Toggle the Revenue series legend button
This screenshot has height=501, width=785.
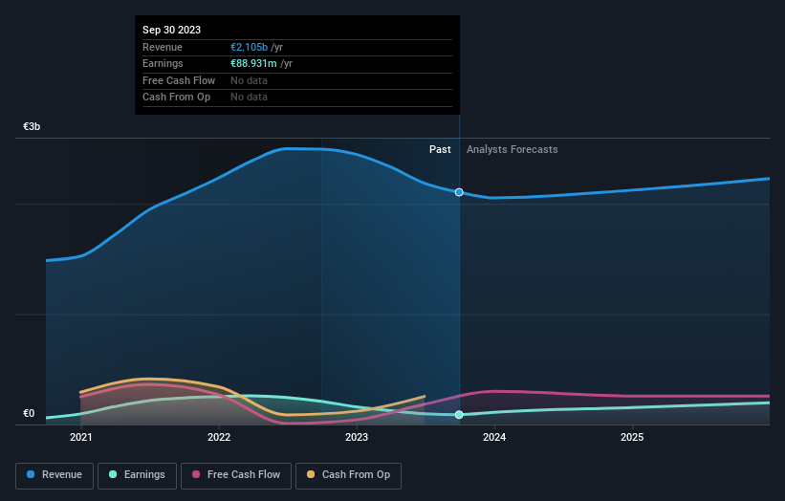55,475
